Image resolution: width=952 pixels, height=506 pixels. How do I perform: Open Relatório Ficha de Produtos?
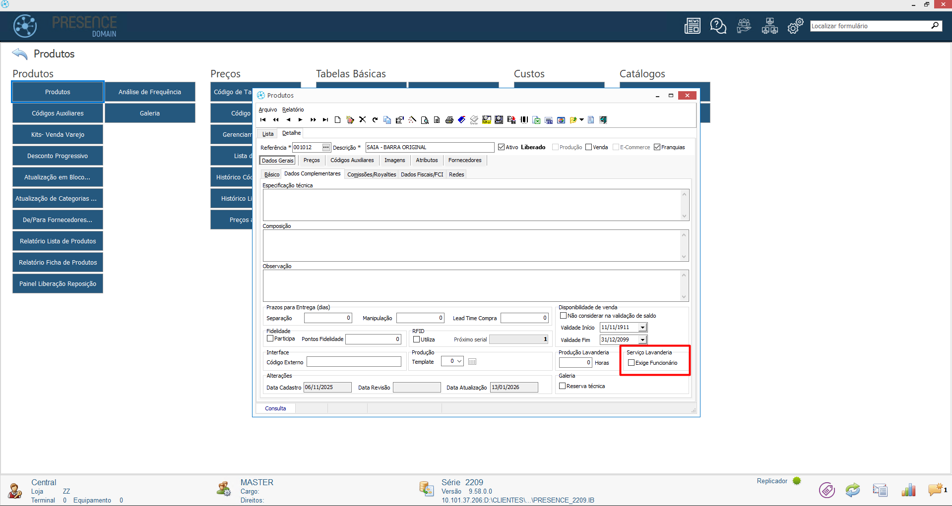coord(58,263)
